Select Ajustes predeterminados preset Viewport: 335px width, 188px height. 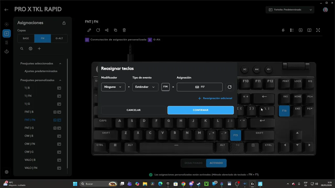tap(41, 71)
